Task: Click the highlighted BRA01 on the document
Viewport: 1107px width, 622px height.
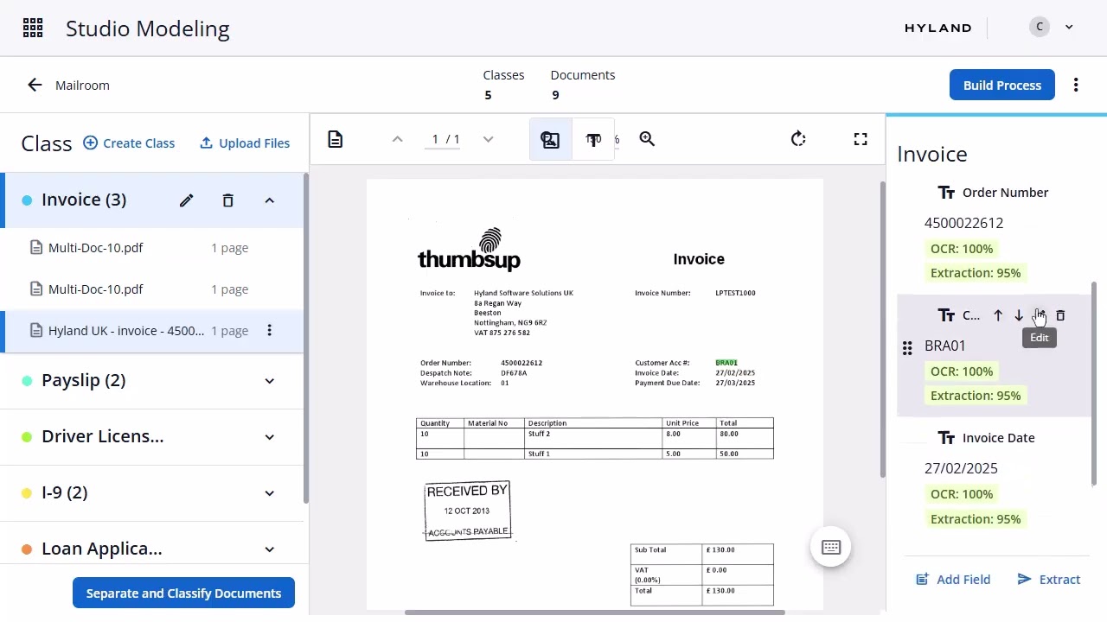Action: click(x=726, y=363)
